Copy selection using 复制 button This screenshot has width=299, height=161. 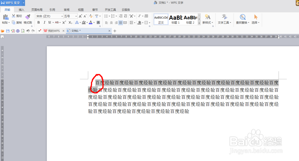coord(17,22)
